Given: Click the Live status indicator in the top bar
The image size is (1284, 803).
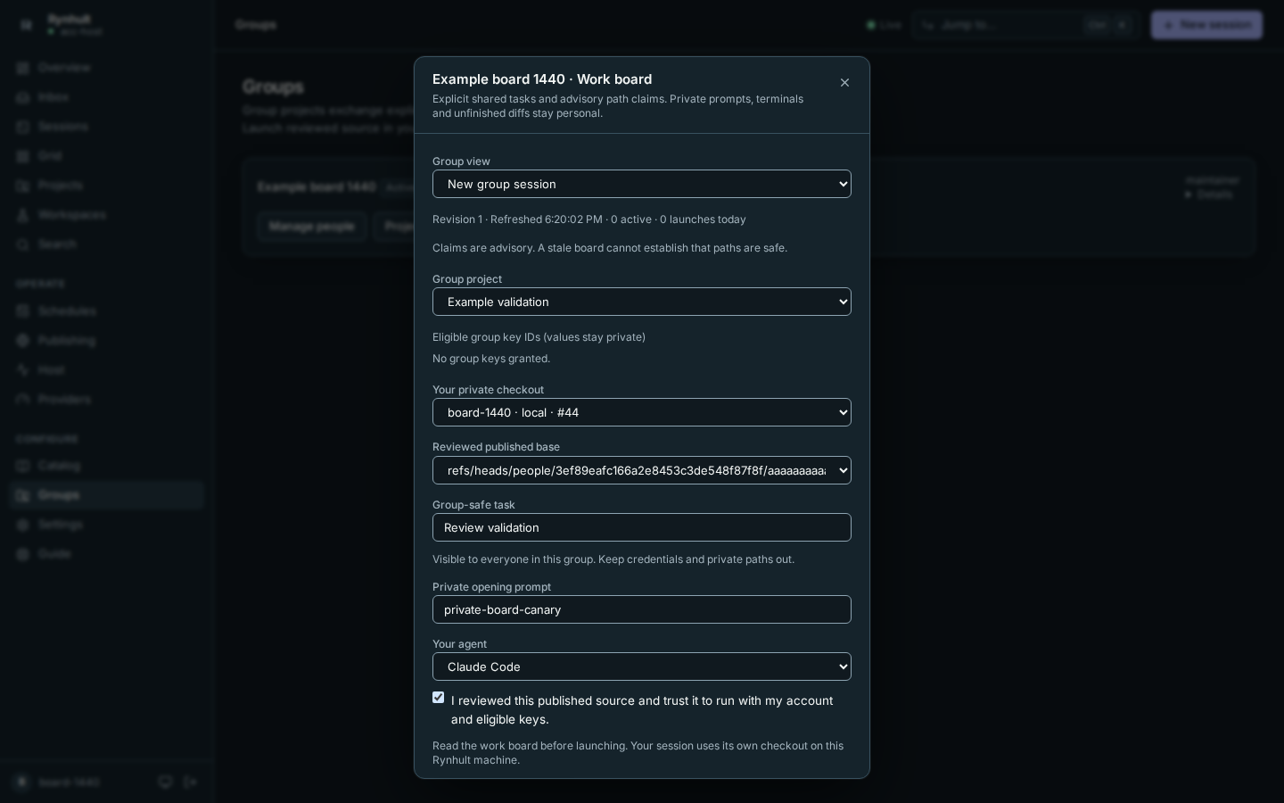Looking at the screenshot, I should [x=885, y=25].
